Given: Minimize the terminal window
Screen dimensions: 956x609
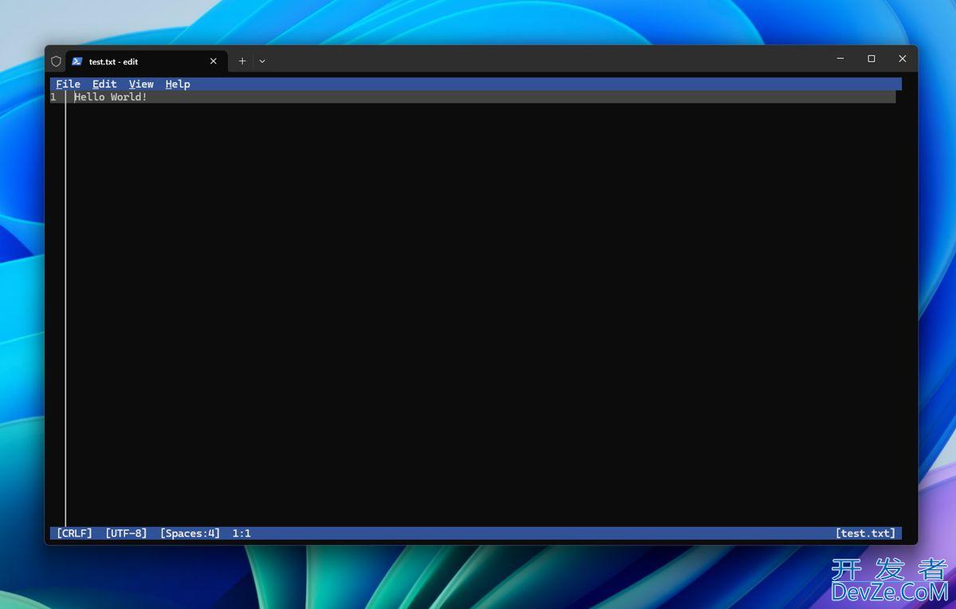Looking at the screenshot, I should point(840,59).
